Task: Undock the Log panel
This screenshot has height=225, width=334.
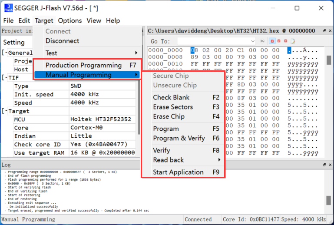Action: pos(324,165)
